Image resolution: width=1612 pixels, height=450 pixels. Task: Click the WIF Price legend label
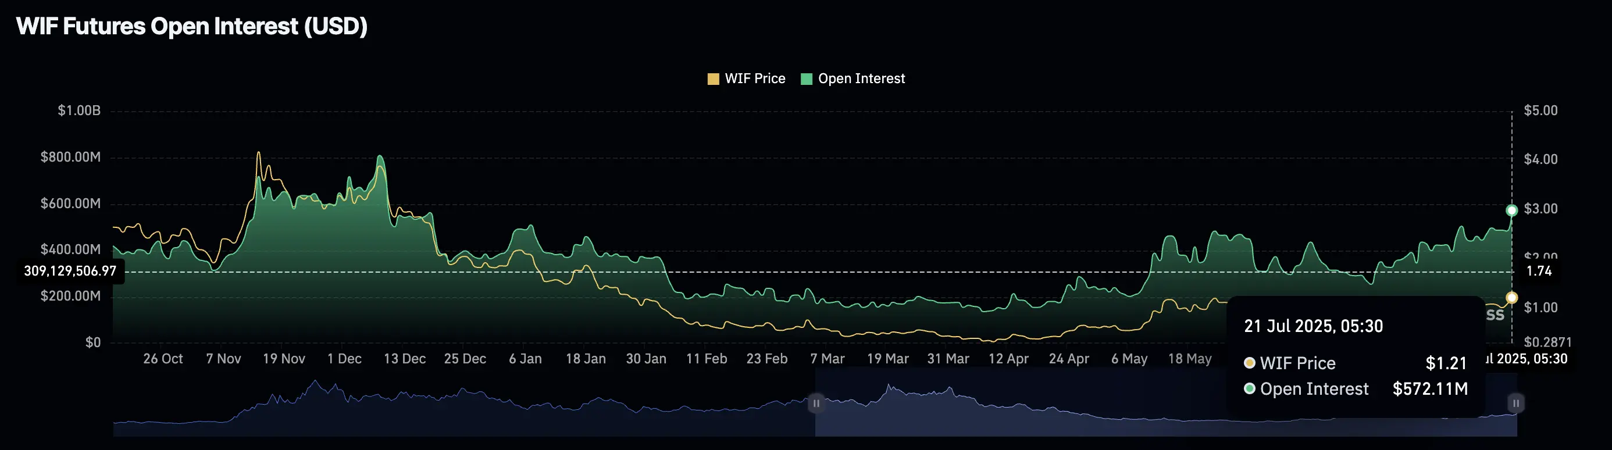755,79
